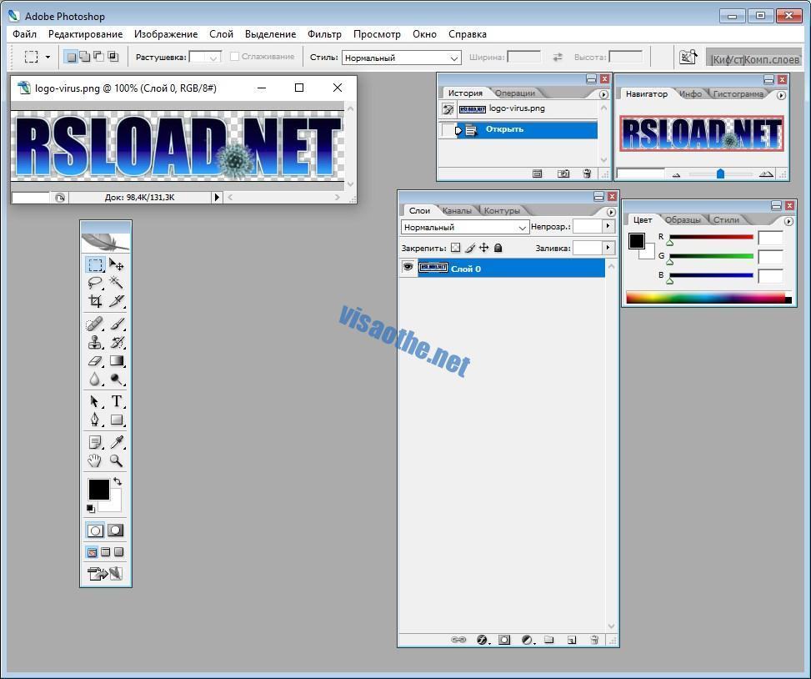Reset default foreground and background colors
This screenshot has width=811, height=679.
tap(91, 509)
